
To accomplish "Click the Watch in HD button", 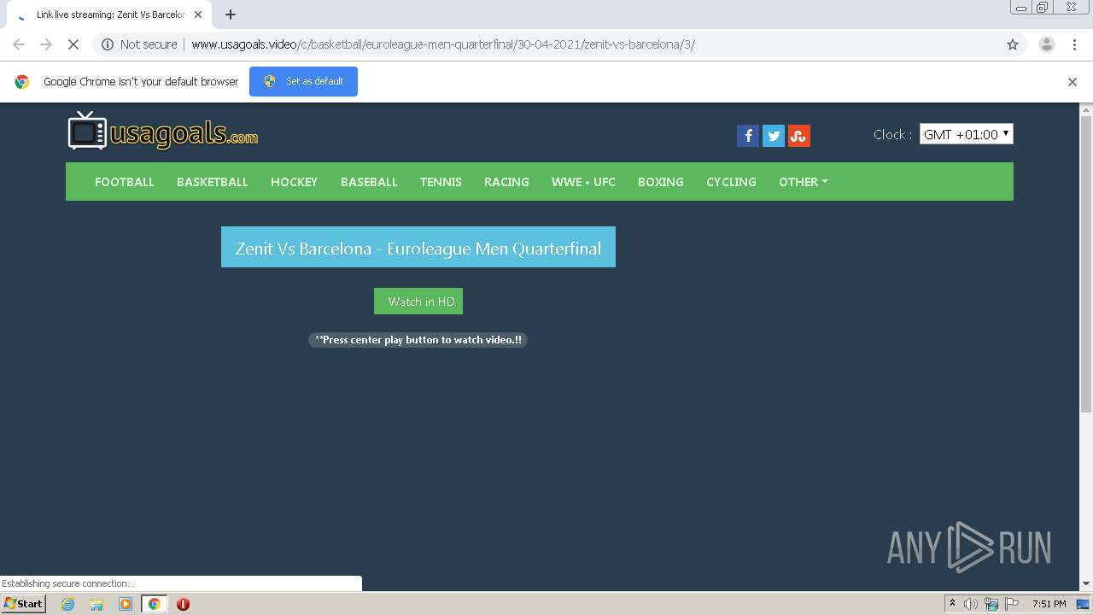I will (x=418, y=302).
